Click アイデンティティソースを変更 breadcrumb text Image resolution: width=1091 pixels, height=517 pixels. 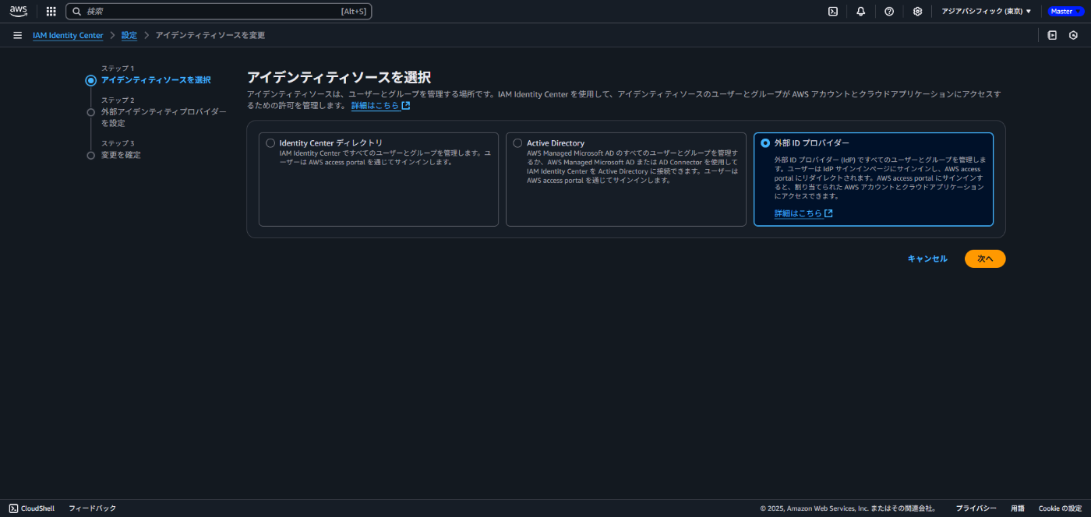(210, 36)
